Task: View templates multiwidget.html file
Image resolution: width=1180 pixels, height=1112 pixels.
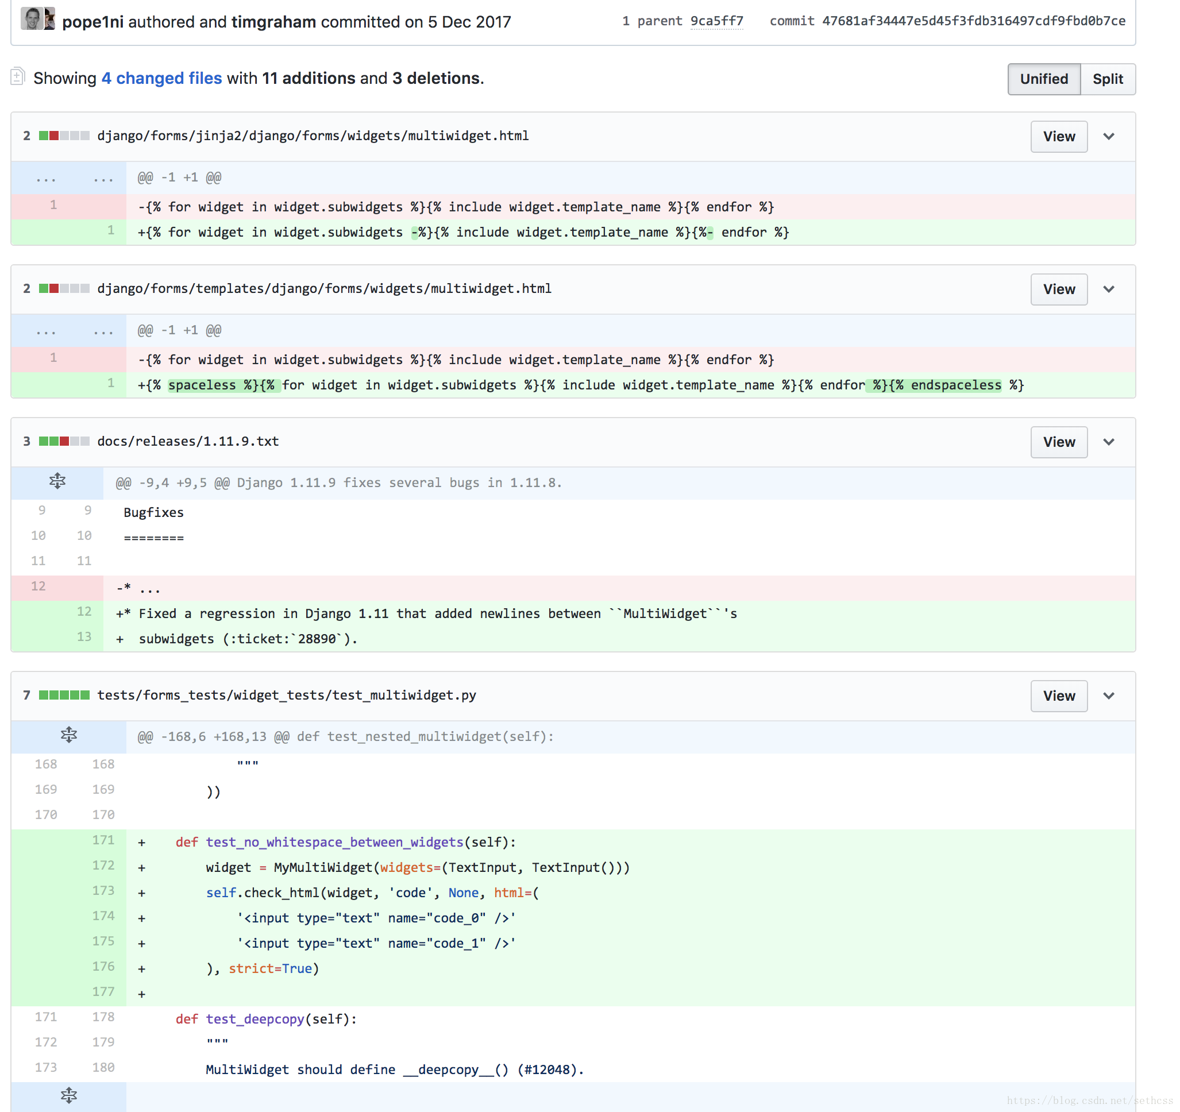Action: point(1059,289)
